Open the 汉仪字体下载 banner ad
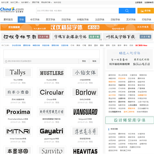 (26, 37)
